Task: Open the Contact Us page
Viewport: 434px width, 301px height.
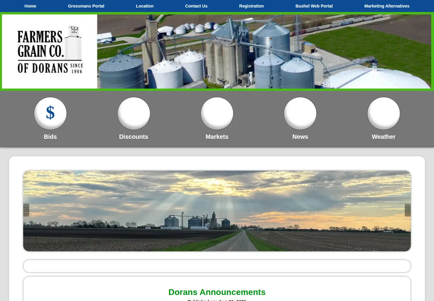Action: coord(196,6)
